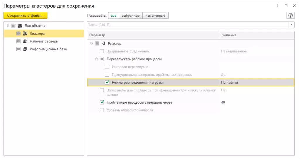Clear the search field with the X icon
This screenshot has height=159, width=300.
coord(291,25)
